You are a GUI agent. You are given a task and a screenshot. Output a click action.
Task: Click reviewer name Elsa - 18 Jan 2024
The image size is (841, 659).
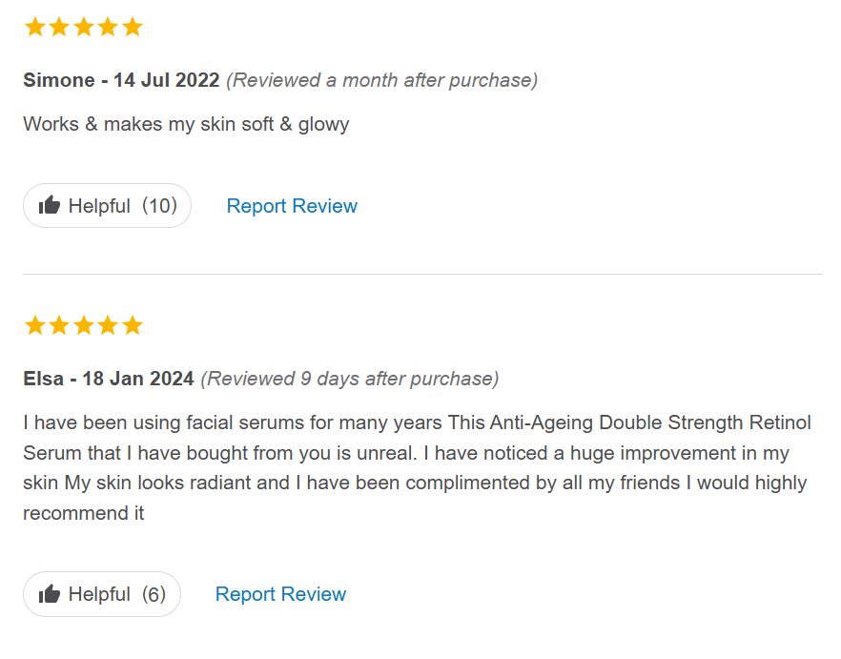click(109, 379)
